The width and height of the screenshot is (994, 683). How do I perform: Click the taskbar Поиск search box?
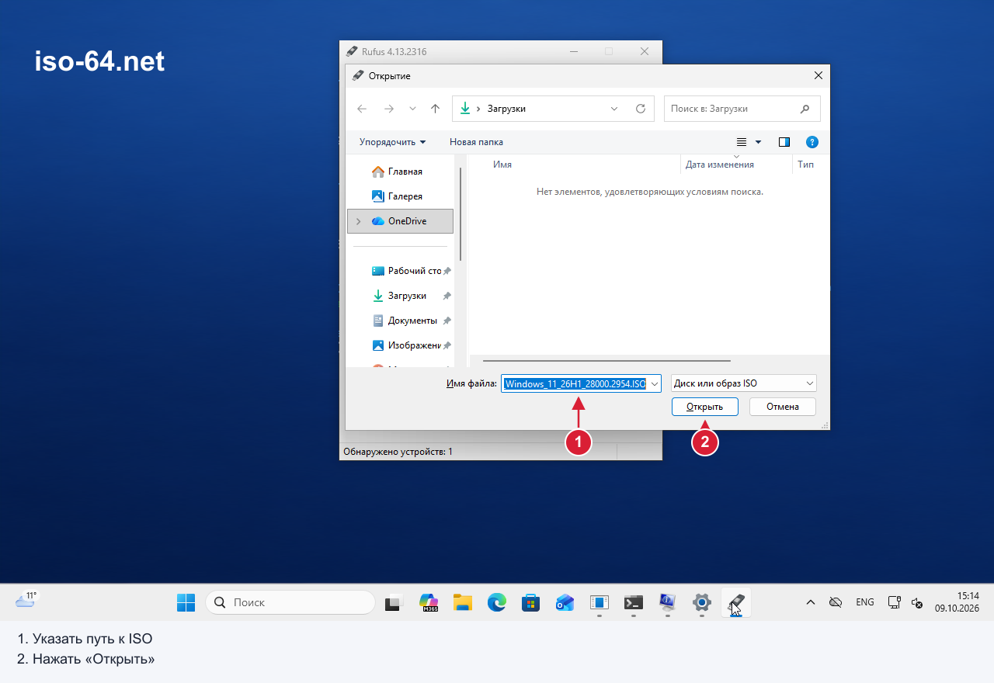(290, 602)
